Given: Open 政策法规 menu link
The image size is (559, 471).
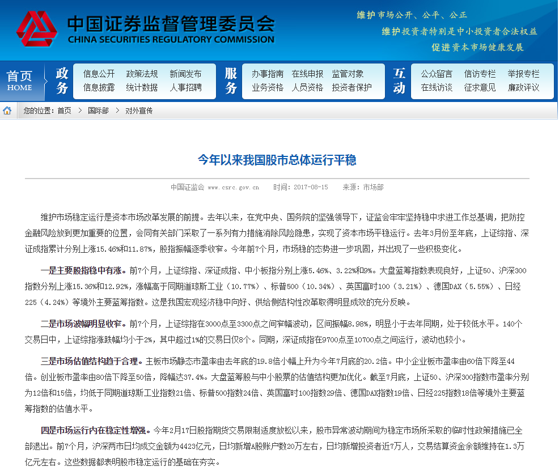Looking at the screenshot, I should coord(142,74).
